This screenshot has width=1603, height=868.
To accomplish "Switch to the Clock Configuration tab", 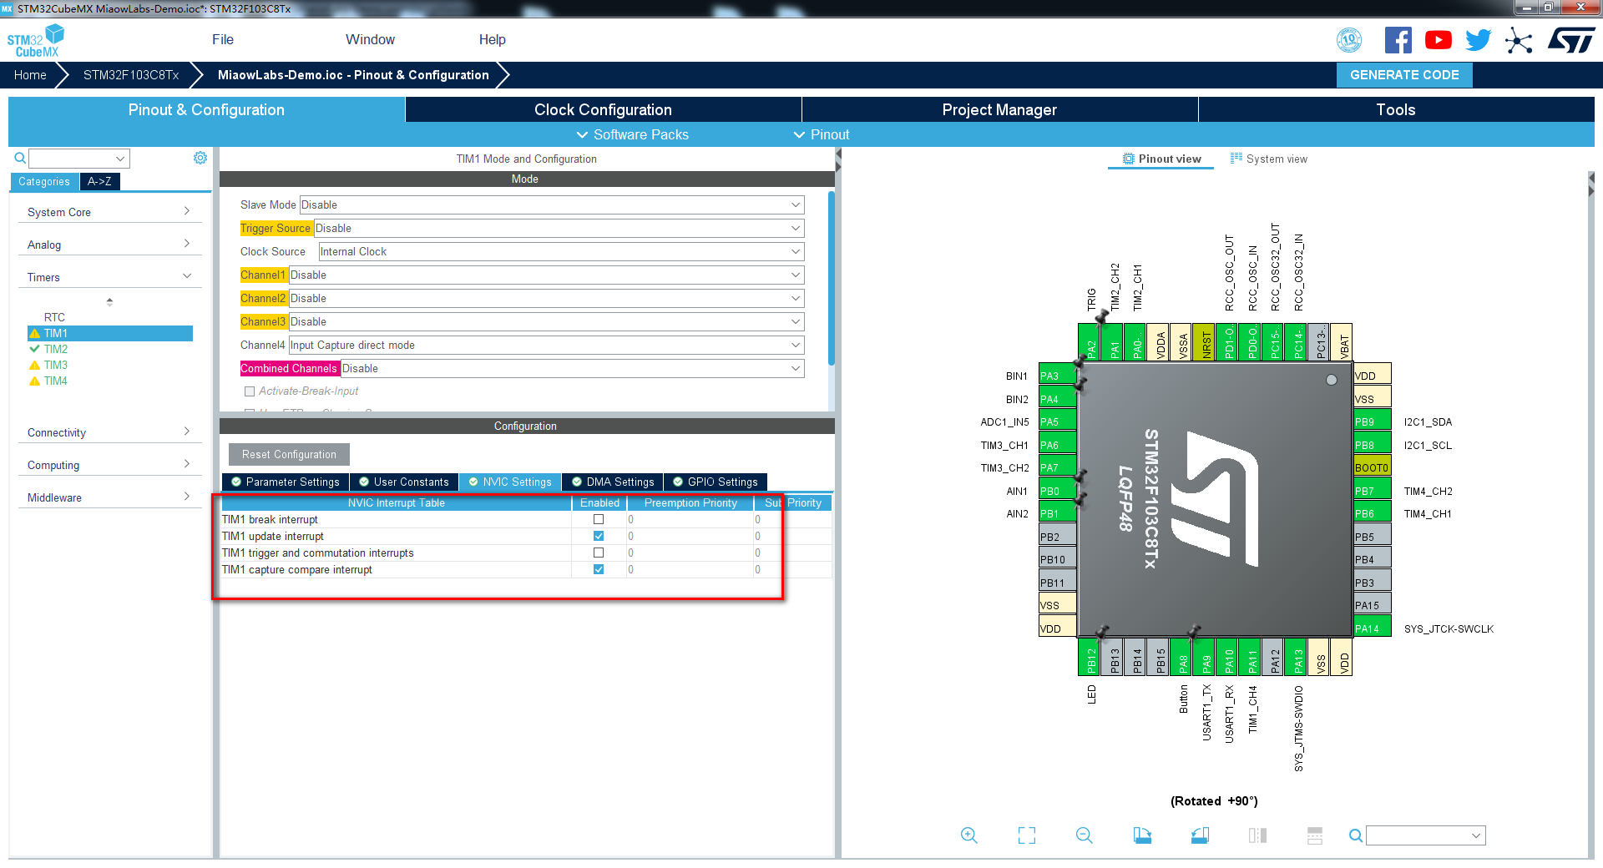I will click(603, 109).
